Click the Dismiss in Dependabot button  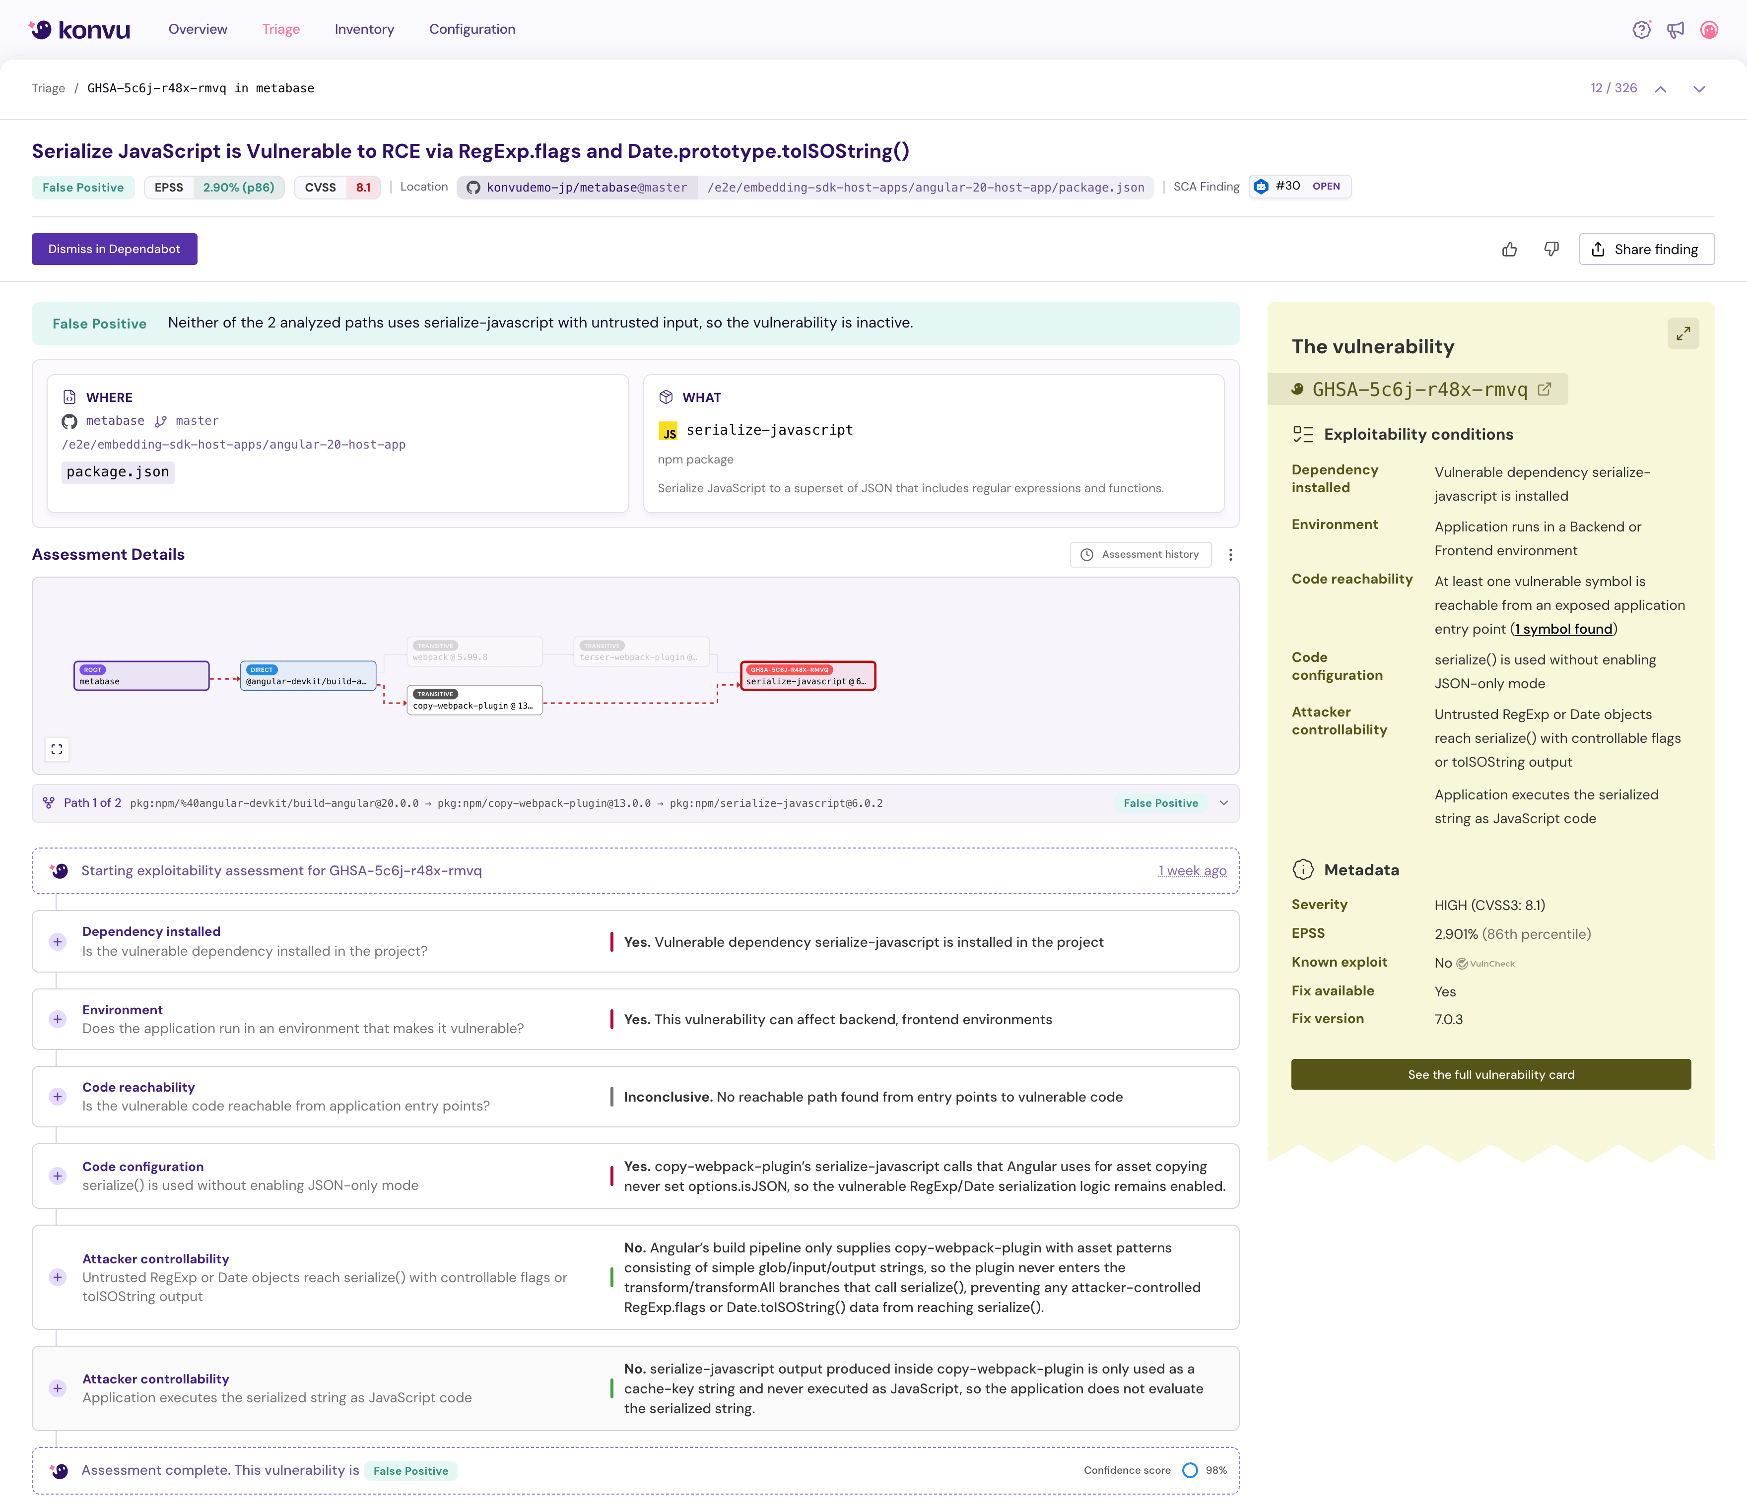tap(114, 250)
